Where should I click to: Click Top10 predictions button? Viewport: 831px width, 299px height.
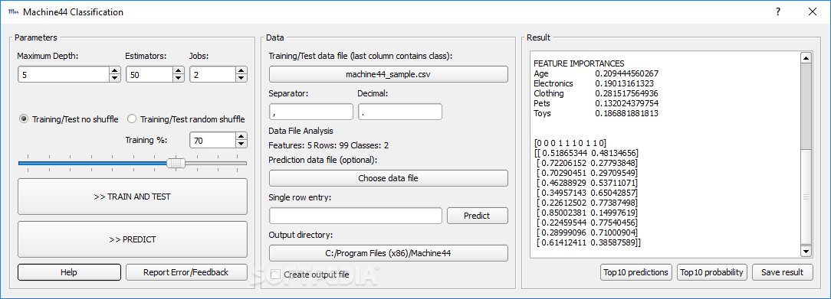coord(636,272)
